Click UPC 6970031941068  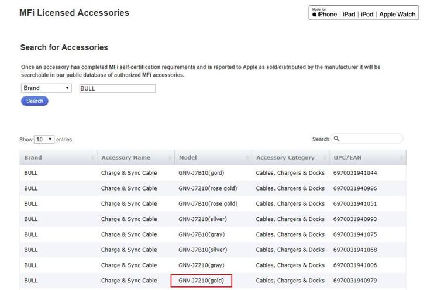coord(355,250)
